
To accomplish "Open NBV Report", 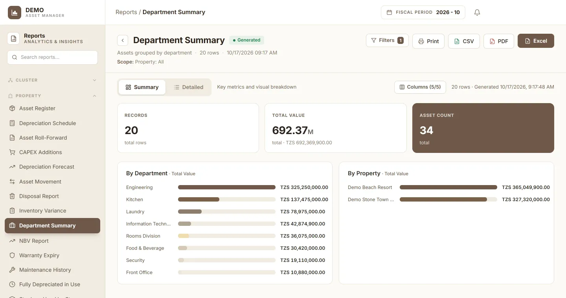I will click(52, 241).
